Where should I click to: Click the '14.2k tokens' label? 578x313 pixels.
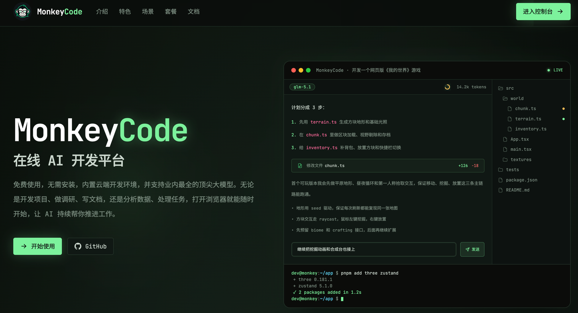coord(471,87)
